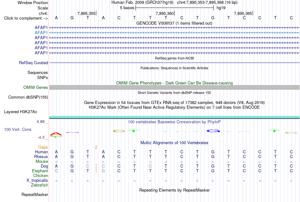Click the 7,895,360 position marker
The height and width of the screenshot is (202, 300).
point(165,13)
